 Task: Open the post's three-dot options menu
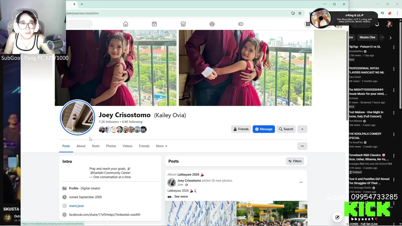pyautogui.click(x=301, y=182)
